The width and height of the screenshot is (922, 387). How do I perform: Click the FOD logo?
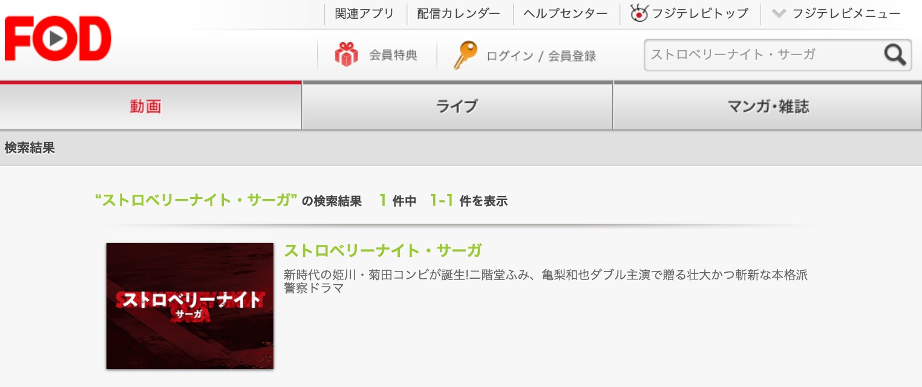(x=58, y=39)
